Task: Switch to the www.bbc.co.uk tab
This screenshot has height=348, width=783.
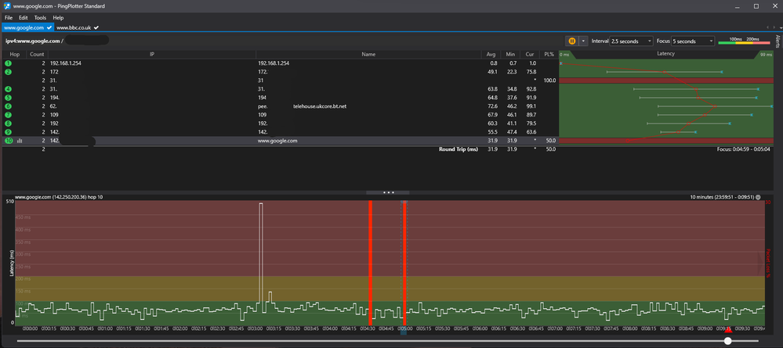Action: 74,27
